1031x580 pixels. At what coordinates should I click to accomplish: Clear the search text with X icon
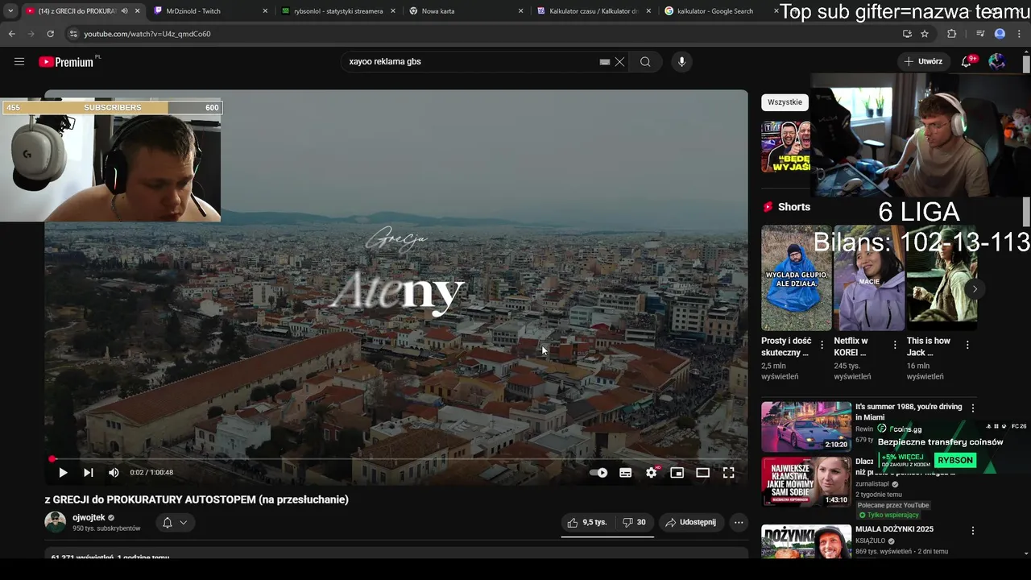pyautogui.click(x=619, y=62)
